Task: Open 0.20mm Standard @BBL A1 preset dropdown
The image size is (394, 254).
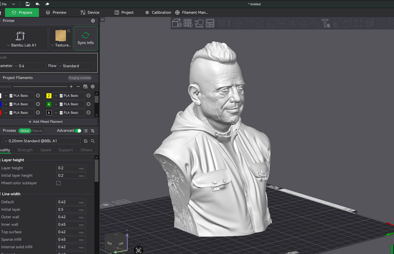Action: [x=42, y=141]
